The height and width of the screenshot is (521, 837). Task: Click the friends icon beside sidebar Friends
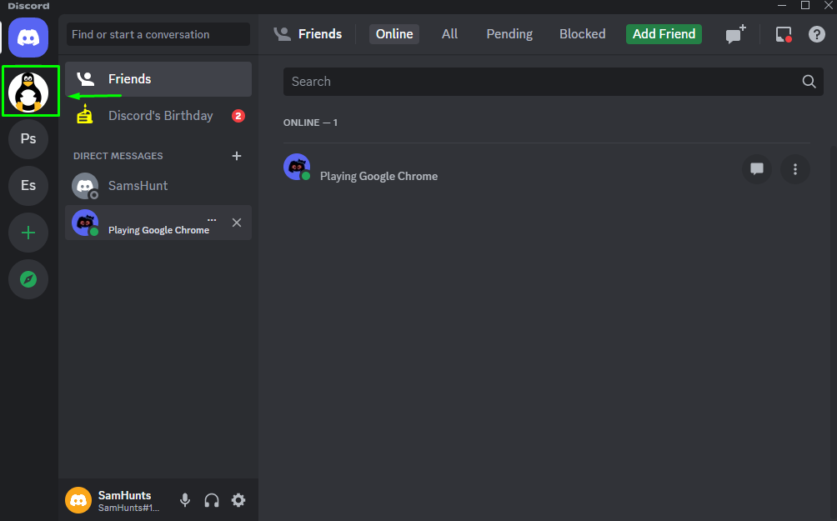85,79
